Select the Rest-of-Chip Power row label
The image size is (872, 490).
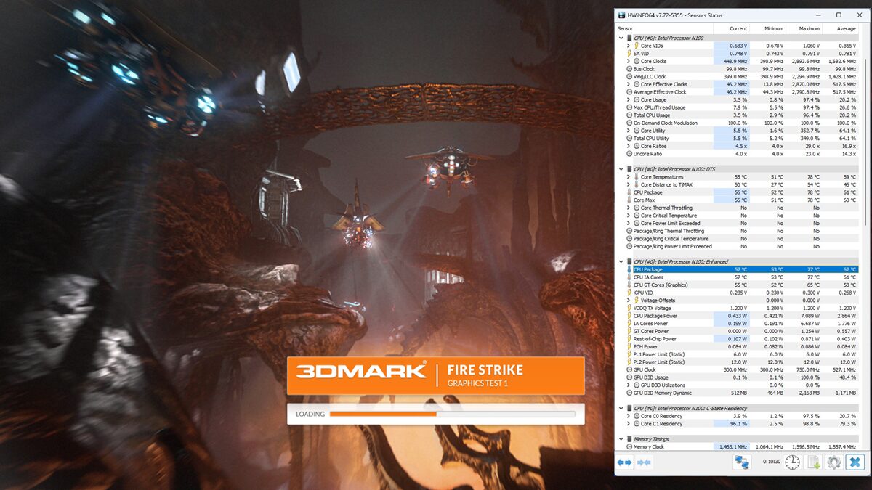[x=655, y=339]
